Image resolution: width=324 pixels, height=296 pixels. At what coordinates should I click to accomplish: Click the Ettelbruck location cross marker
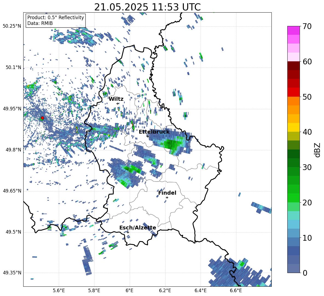147,136
